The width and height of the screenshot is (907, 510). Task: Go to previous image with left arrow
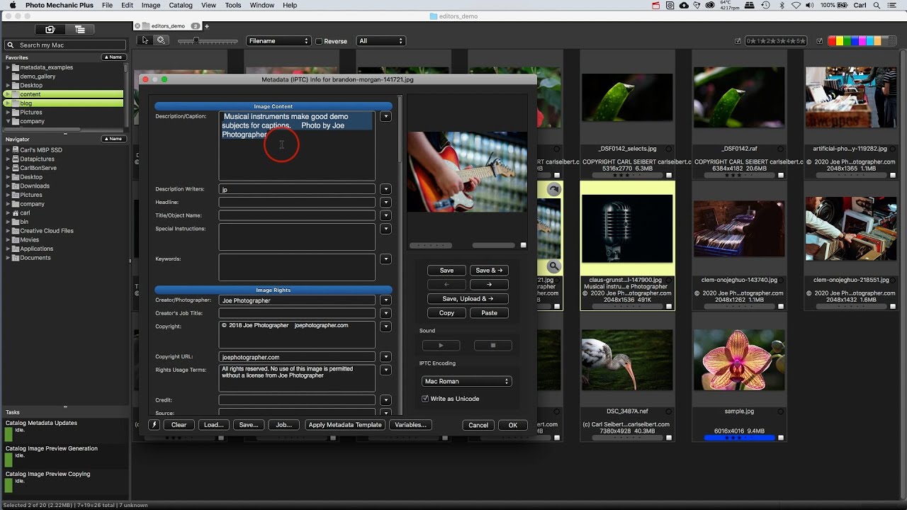coord(446,284)
